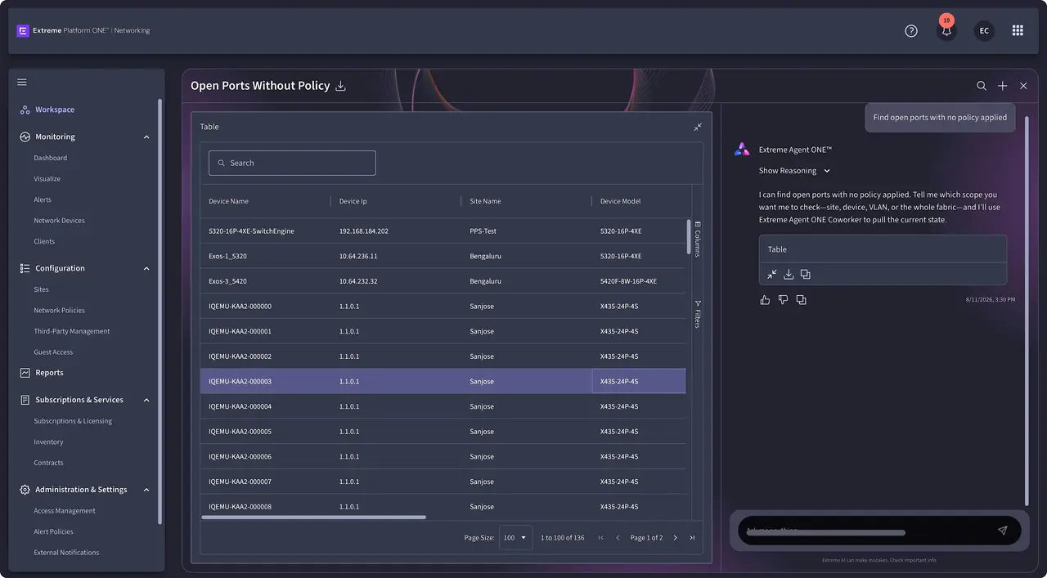Open Network Devices in sidebar

(x=59, y=221)
